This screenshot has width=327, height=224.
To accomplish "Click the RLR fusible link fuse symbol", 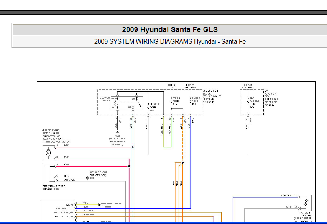I will (x=248, y=101).
